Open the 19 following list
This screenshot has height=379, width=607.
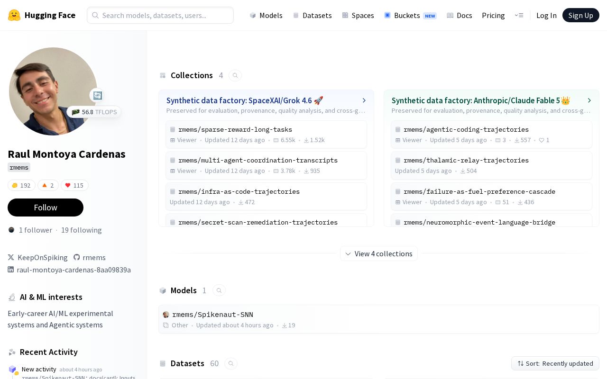[x=82, y=230]
